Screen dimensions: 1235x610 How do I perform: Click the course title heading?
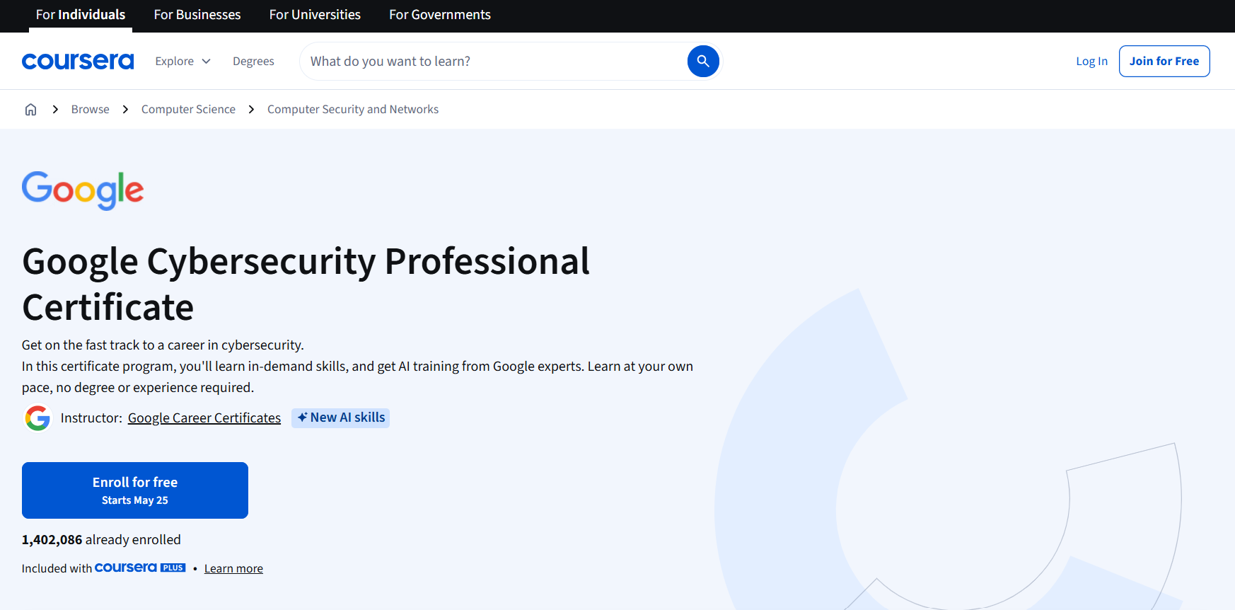pos(306,284)
